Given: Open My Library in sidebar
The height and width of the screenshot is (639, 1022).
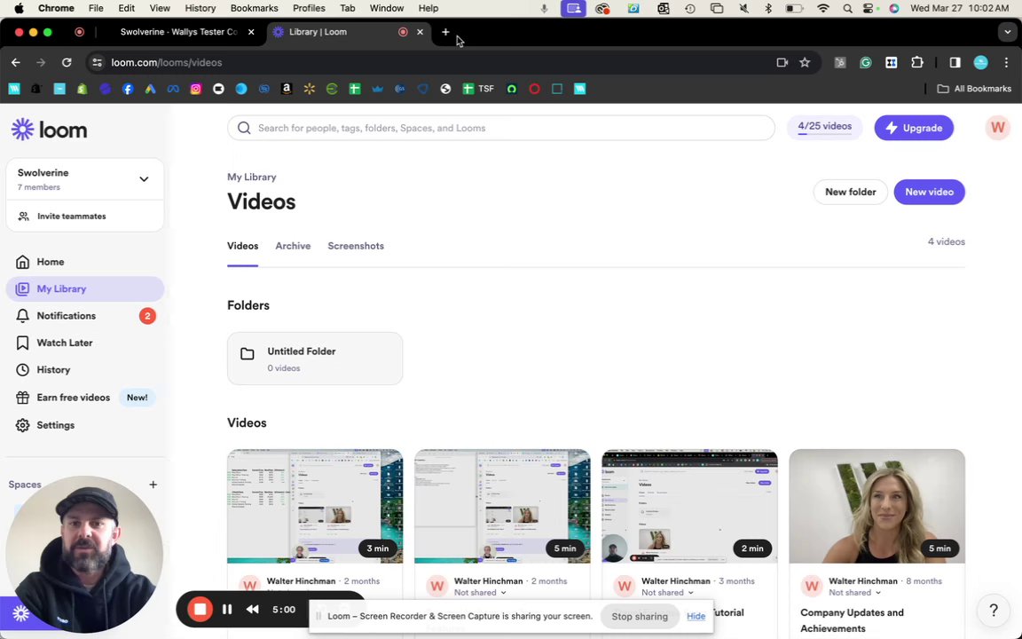Looking at the screenshot, I should [85, 288].
